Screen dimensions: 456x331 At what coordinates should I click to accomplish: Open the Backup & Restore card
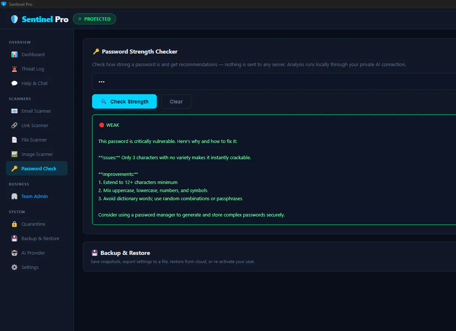[x=270, y=257]
